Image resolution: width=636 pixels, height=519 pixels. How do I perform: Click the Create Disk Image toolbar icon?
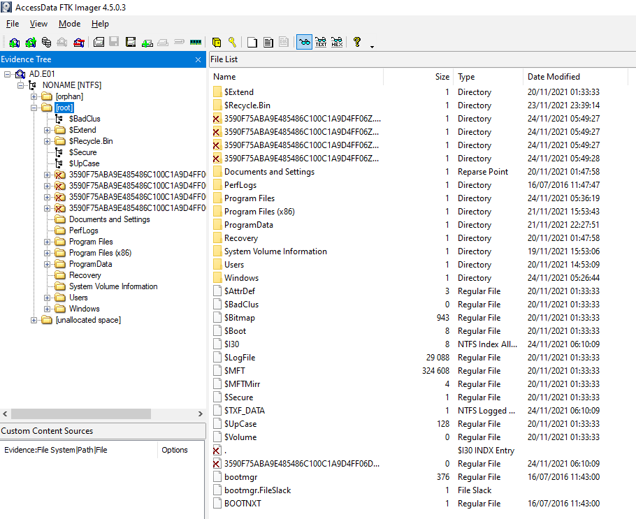pos(99,43)
